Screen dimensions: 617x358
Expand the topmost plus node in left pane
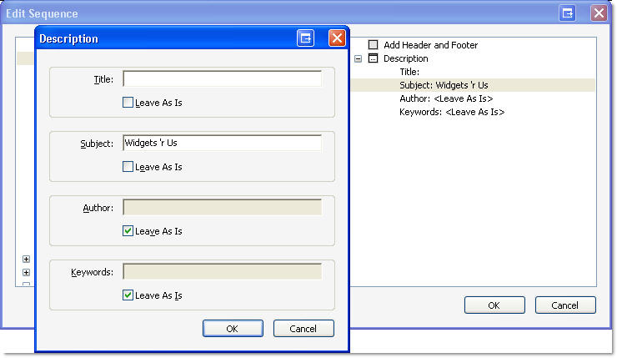(26, 260)
